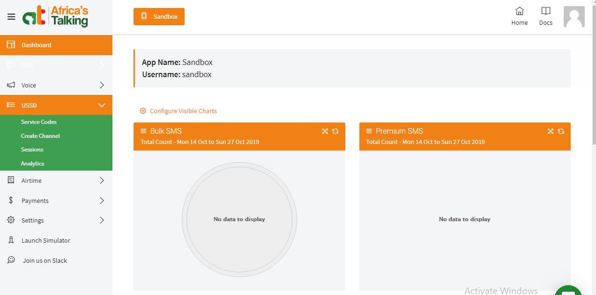Open the Airtime sidebar menu
Image resolution: width=596 pixels, height=295 pixels.
tap(56, 180)
